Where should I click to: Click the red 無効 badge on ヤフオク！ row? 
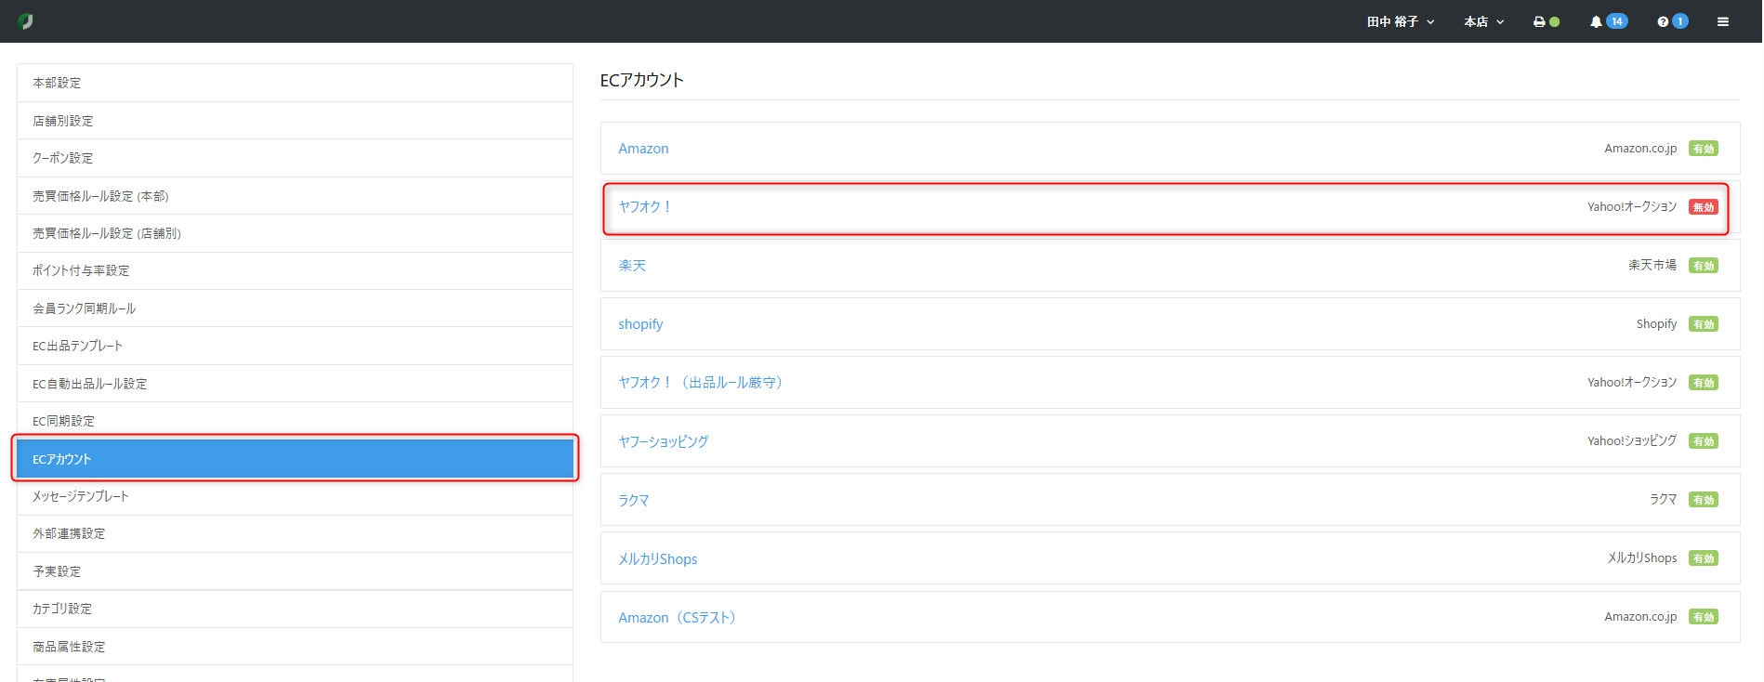click(x=1704, y=207)
